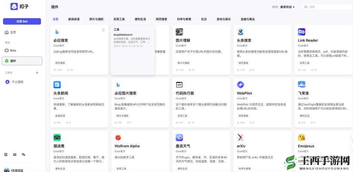Click the 插件 page heading
This screenshot has height=172, width=353.
click(55, 7)
